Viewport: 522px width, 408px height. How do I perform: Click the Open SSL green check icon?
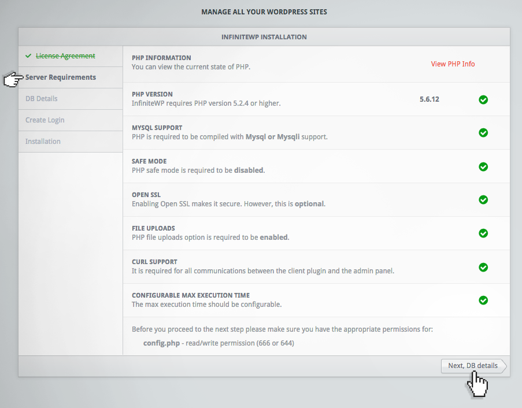tap(483, 199)
